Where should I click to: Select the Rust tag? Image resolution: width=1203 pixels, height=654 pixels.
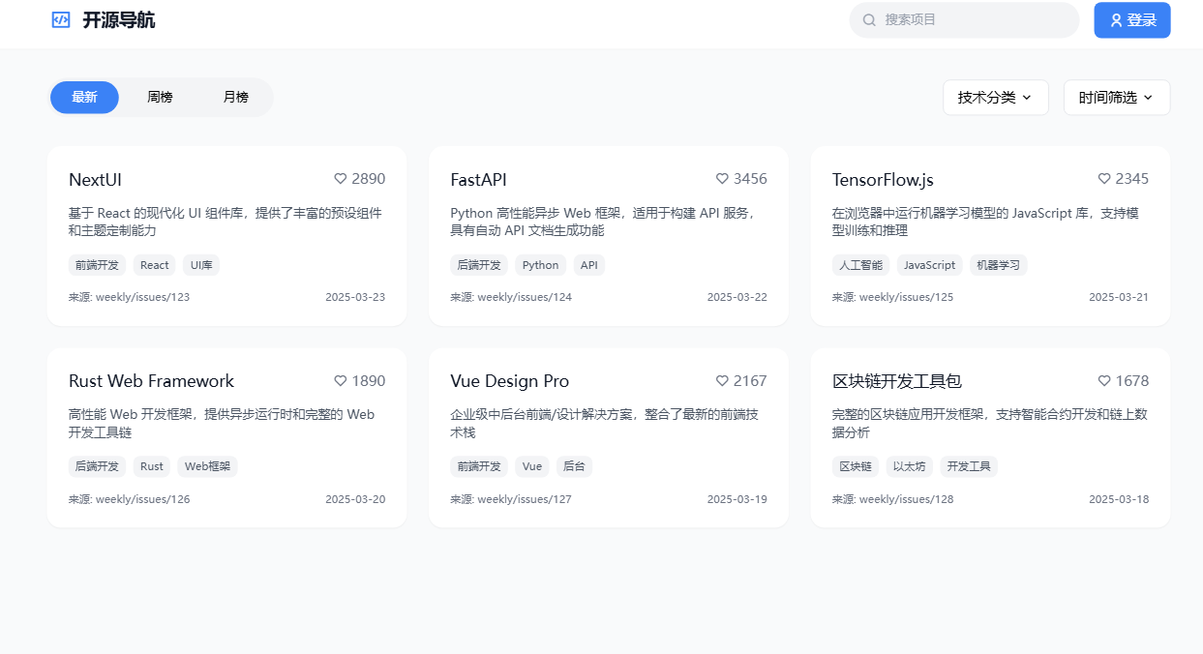pos(152,466)
